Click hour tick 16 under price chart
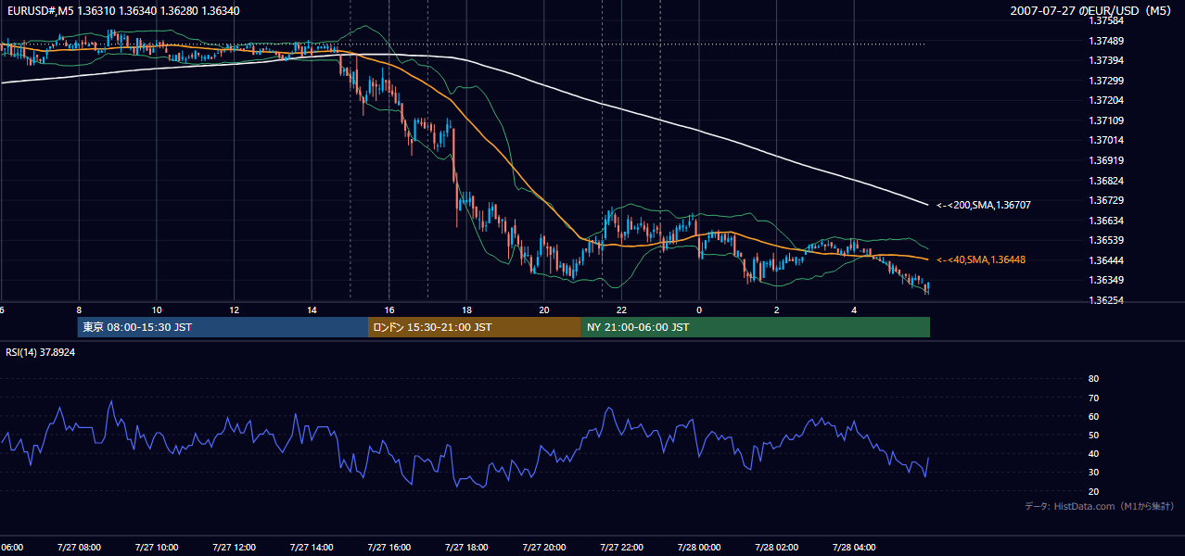 pos(389,310)
